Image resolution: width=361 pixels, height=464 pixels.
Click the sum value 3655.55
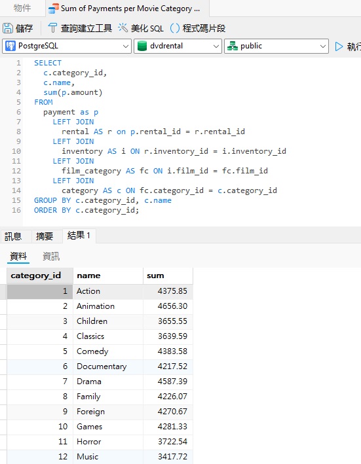click(168, 321)
